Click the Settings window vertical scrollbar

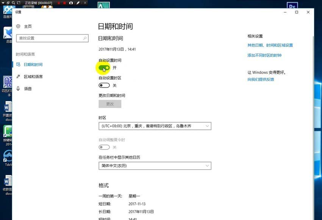[313, 127]
